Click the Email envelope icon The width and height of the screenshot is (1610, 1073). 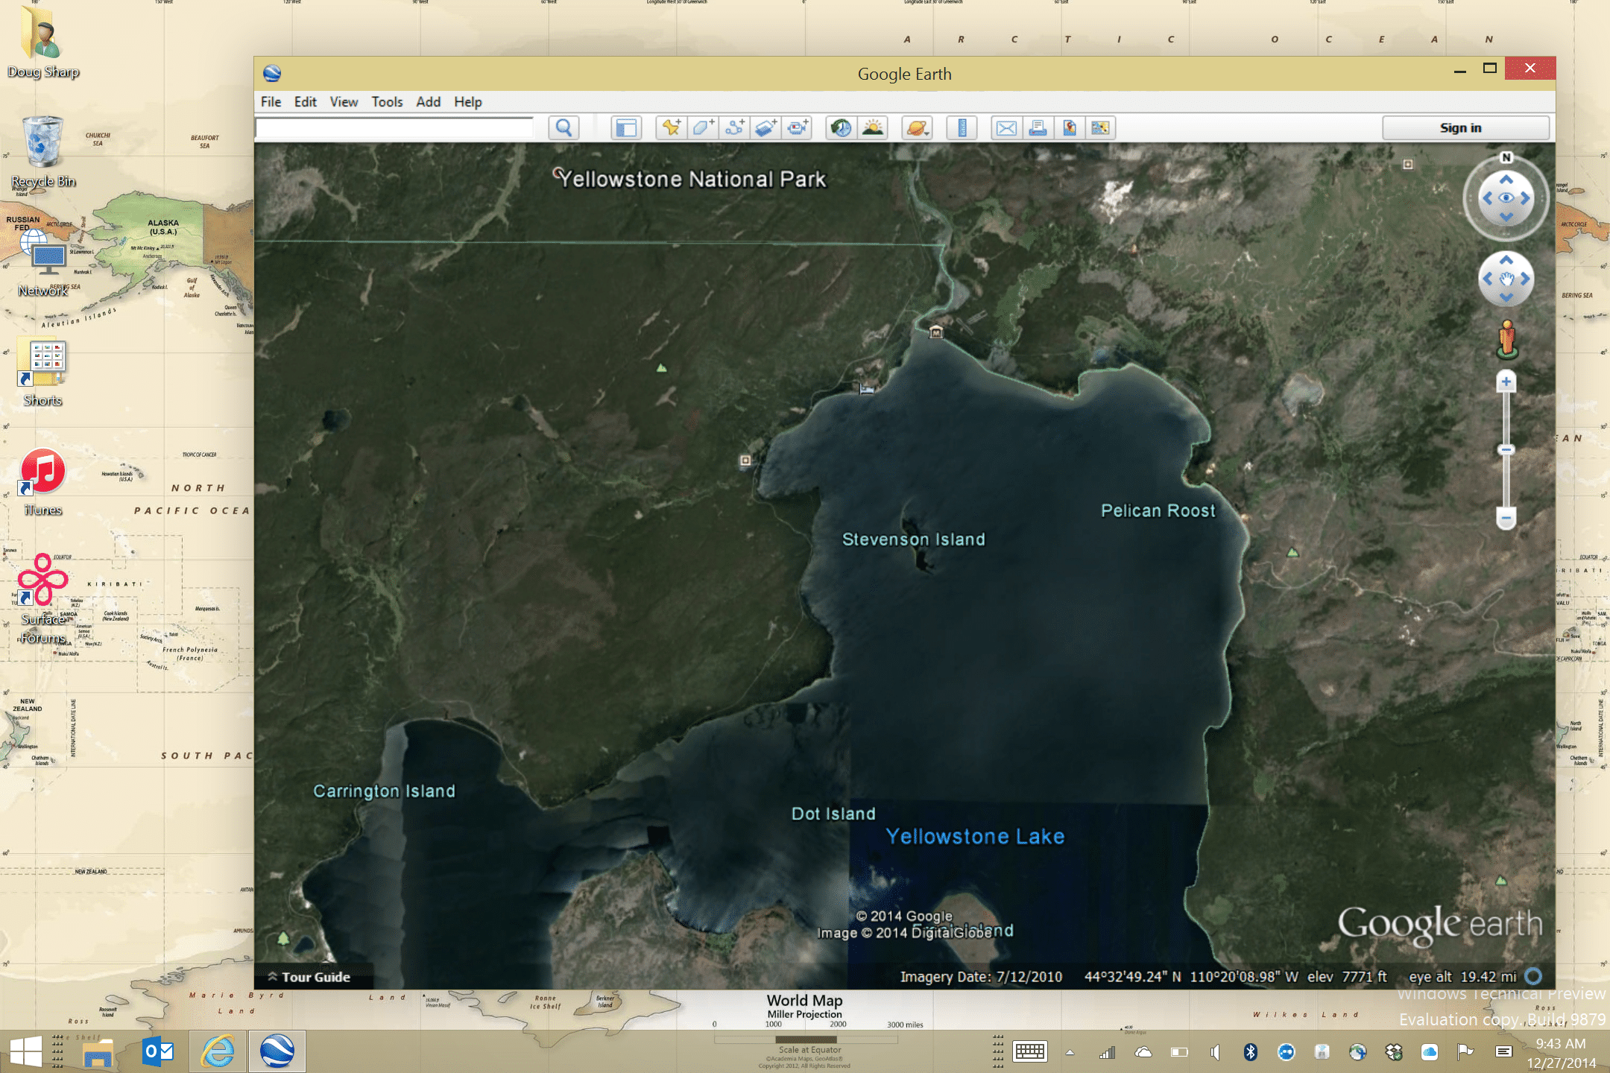coord(1006,128)
